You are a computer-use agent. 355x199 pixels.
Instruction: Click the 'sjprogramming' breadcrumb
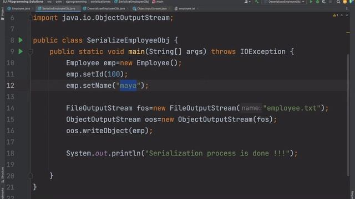tap(76, 2)
